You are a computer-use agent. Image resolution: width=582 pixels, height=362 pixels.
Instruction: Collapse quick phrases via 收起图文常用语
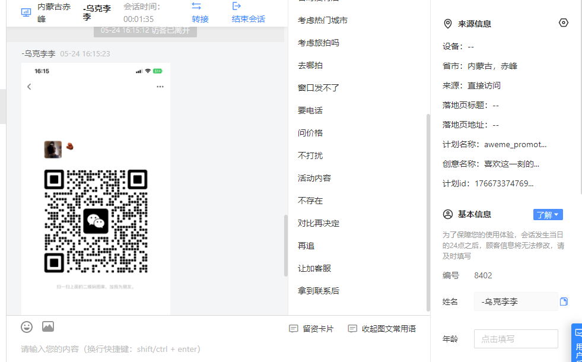(381, 329)
